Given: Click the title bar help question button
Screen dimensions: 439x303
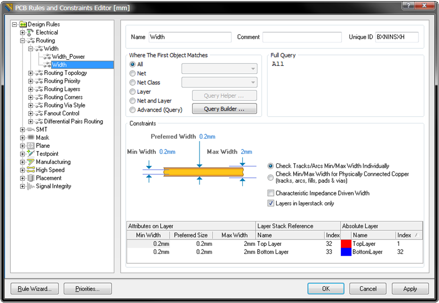Looking at the screenshot, I should point(408,5).
